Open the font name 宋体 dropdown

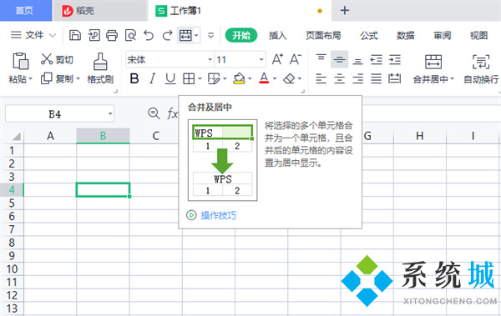210,60
